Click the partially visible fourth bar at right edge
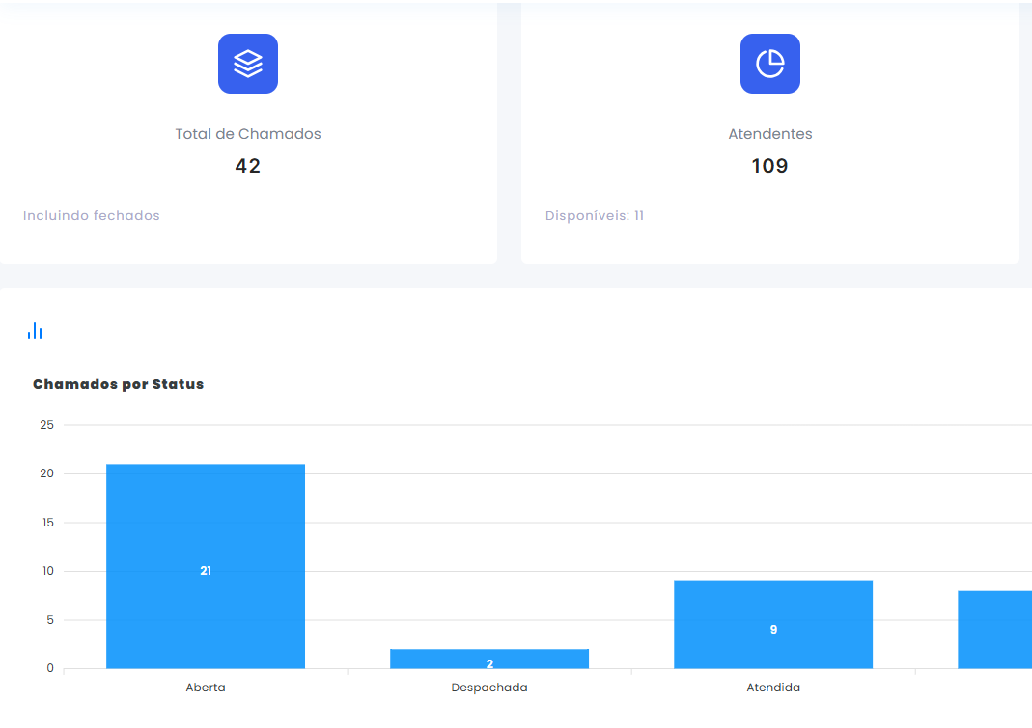This screenshot has width=1032, height=728. click(x=994, y=629)
